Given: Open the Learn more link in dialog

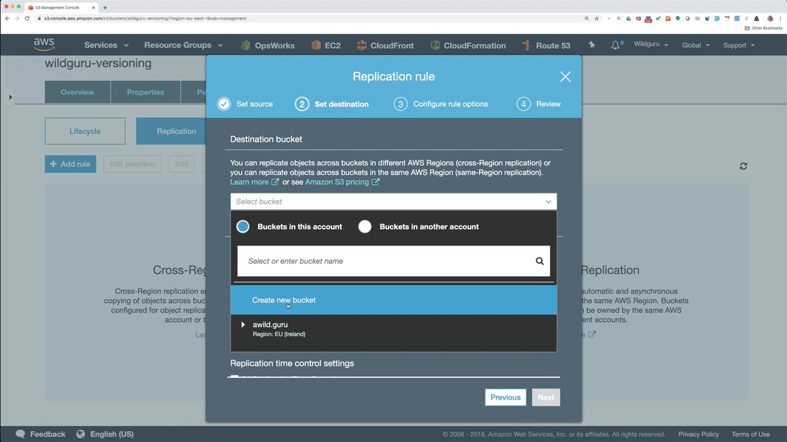Looking at the screenshot, I should click(255, 182).
